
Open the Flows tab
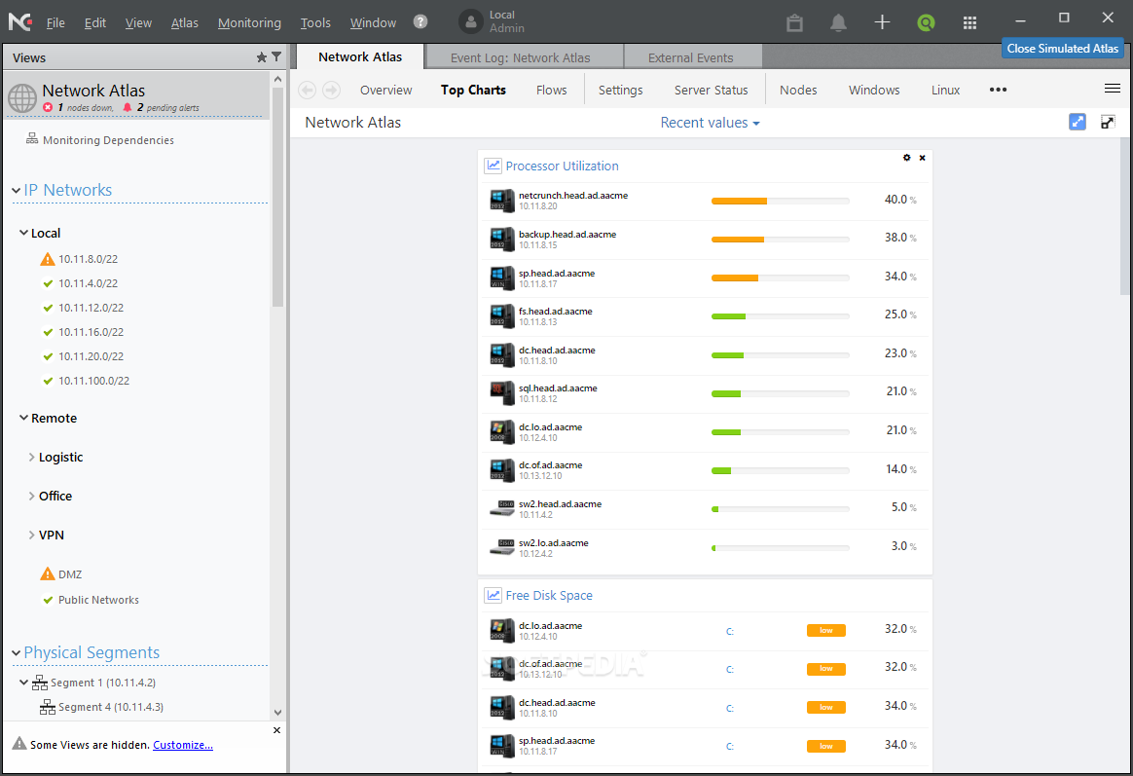[x=551, y=90]
